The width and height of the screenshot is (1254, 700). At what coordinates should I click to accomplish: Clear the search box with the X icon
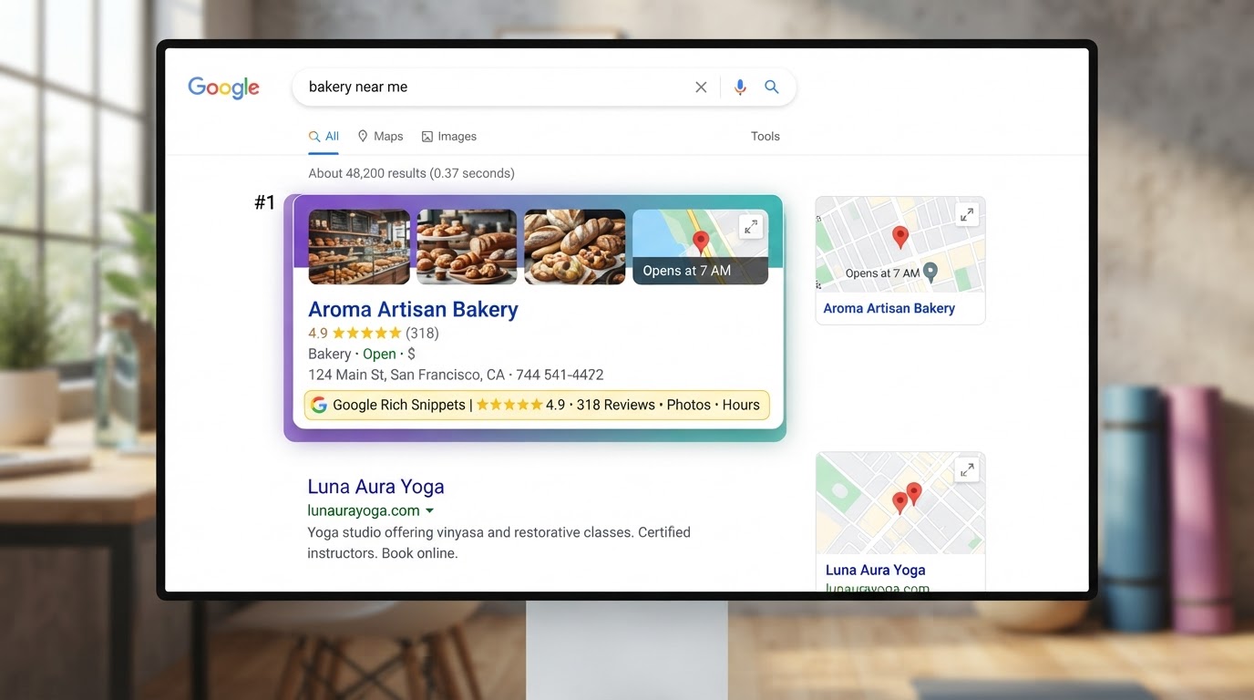tap(701, 87)
